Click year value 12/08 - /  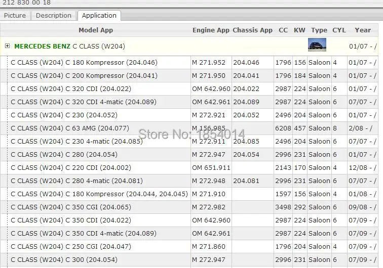363,168
